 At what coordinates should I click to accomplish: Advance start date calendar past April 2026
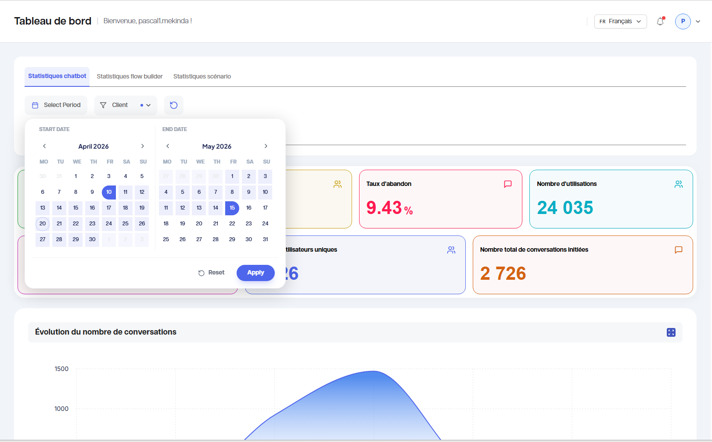(142, 146)
